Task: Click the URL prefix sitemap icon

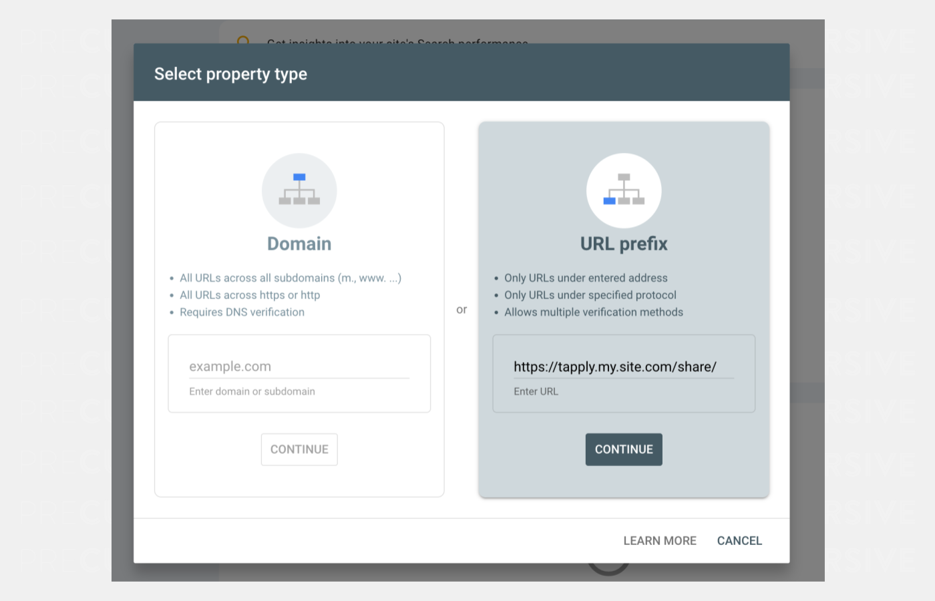Action: point(624,191)
